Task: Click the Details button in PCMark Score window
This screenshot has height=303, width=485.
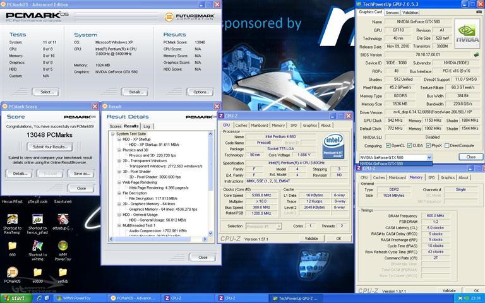Action: tap(18, 174)
